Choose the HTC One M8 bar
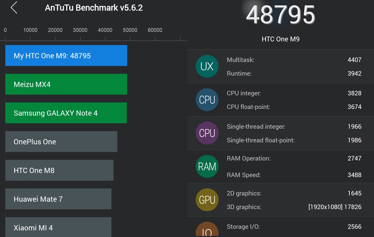374x237 pixels. pyautogui.click(x=59, y=170)
